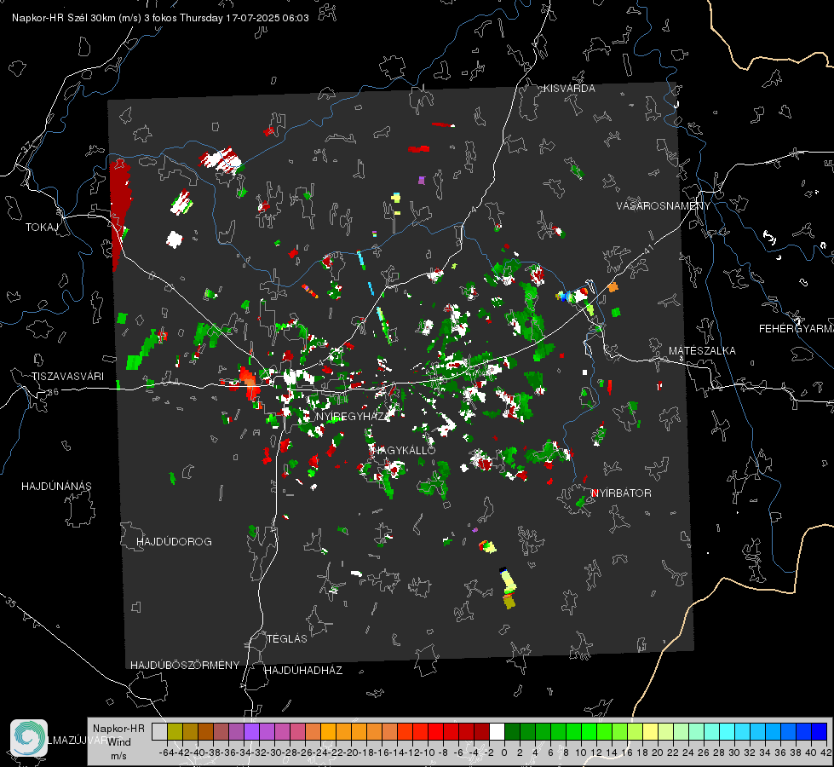Click the 'Wind' legend label
Screen dimensions: 834x767
(x=119, y=742)
